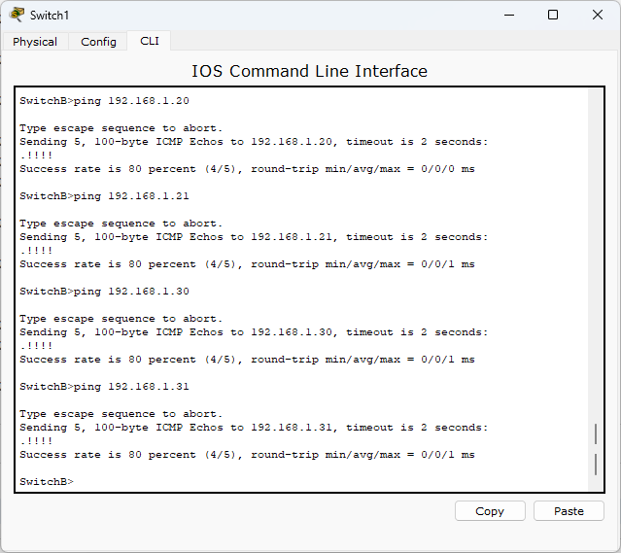Minimize the Switch1 window
The height and width of the screenshot is (553, 621).
509,15
